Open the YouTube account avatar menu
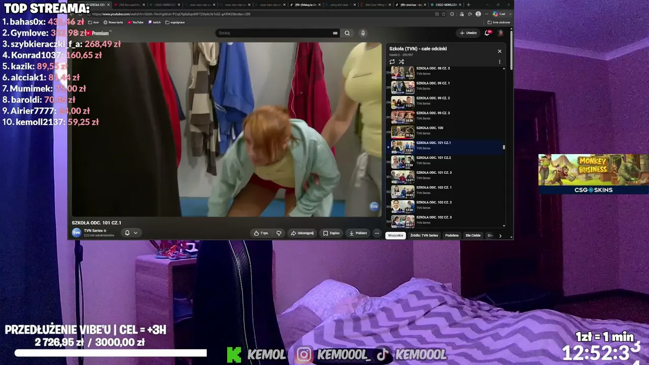The image size is (649, 365). tap(501, 33)
